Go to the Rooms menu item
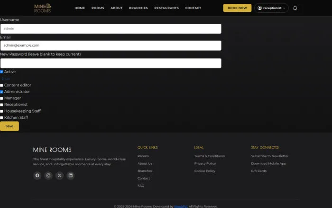The width and height of the screenshot is (332, 208). click(98, 8)
